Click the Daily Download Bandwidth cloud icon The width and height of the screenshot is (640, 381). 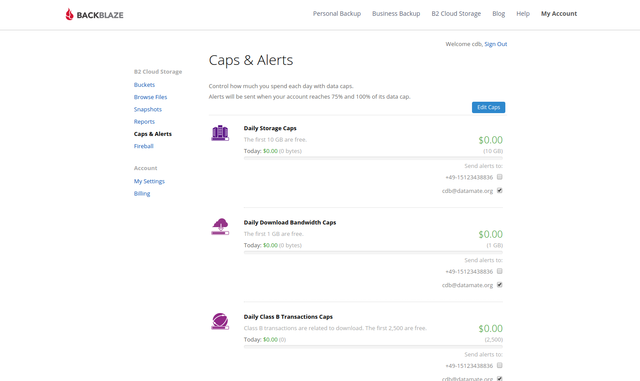220,227
